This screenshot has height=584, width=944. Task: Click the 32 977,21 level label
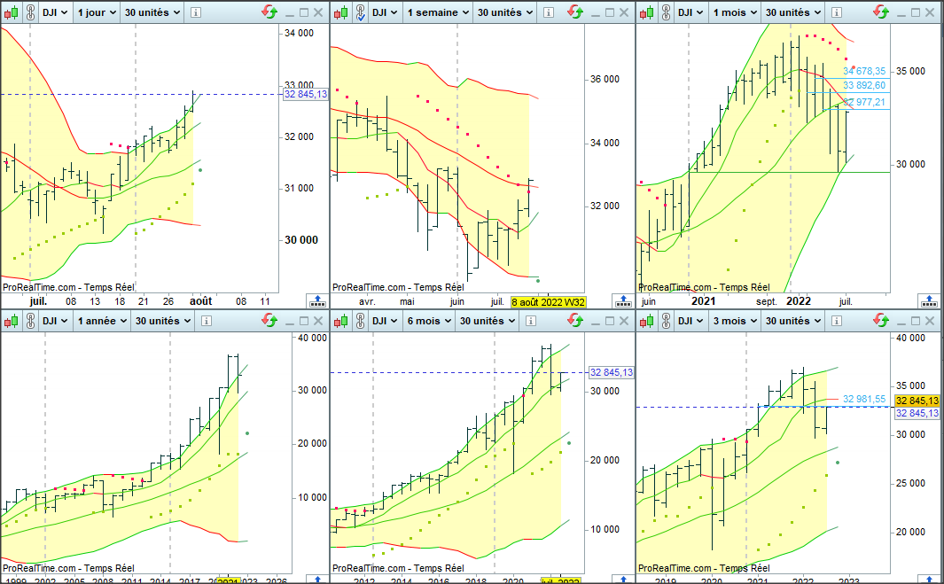[x=864, y=102]
